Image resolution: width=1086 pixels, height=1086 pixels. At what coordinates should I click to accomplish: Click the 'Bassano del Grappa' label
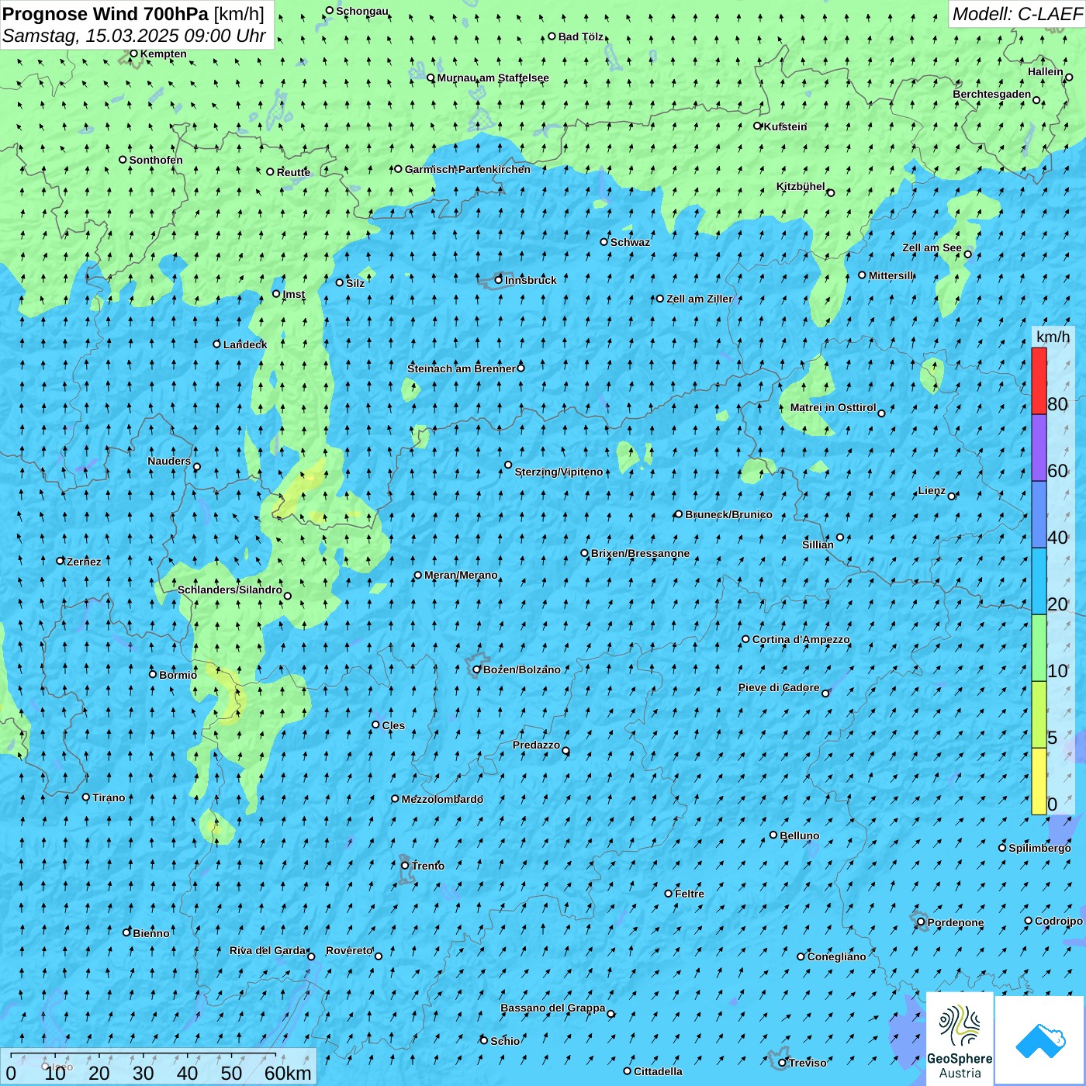(553, 1008)
